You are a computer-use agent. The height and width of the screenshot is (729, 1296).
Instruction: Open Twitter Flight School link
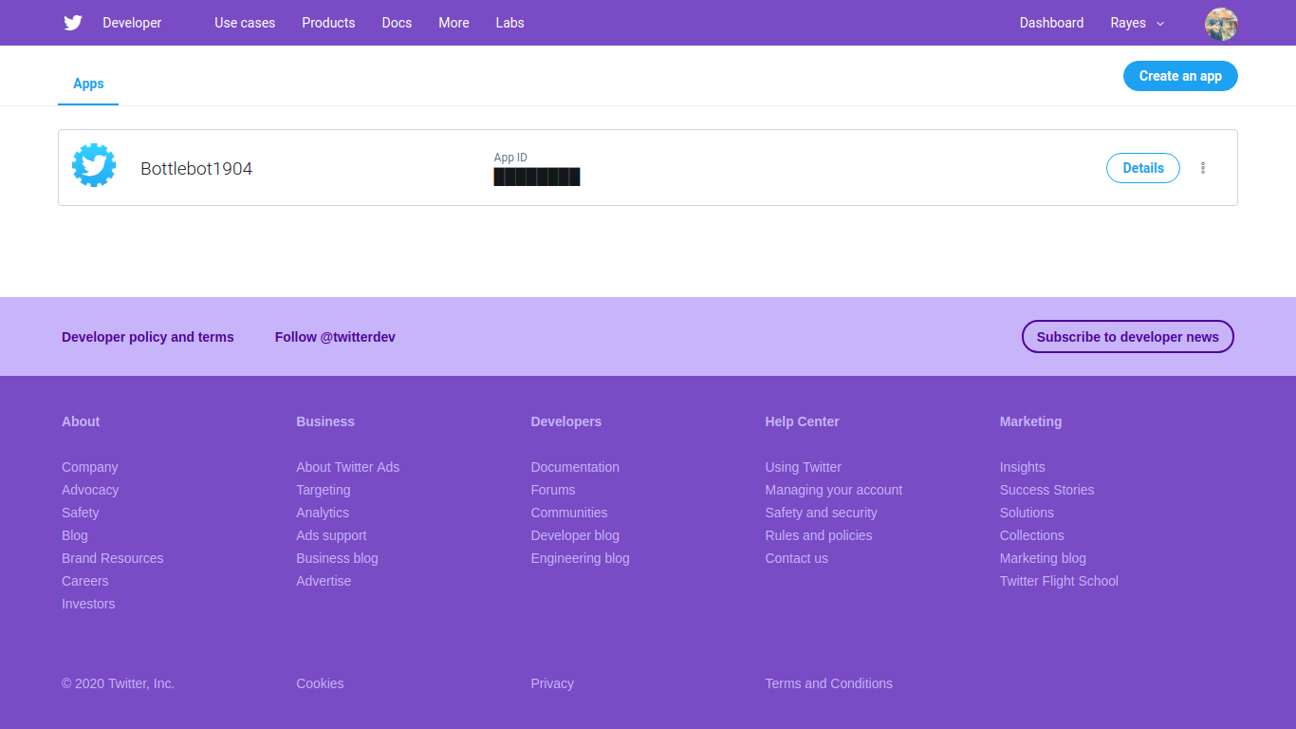pyautogui.click(x=1059, y=581)
